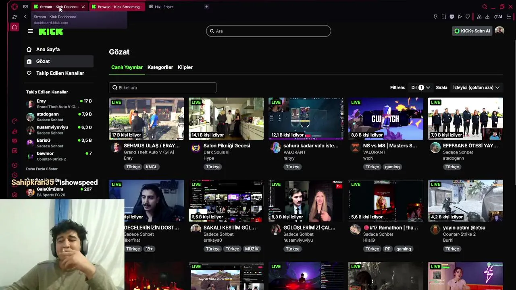
Task: Open the player icon in Opera sidebar
Action: pyautogui.click(x=15, y=165)
